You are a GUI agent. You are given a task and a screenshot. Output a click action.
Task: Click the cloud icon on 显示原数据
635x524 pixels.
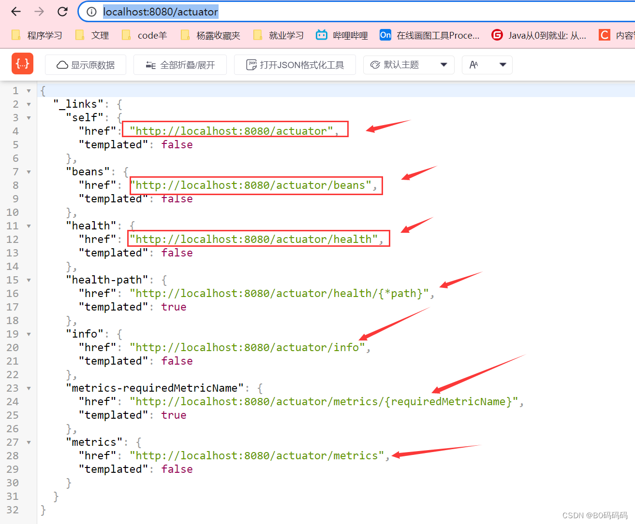tap(62, 65)
